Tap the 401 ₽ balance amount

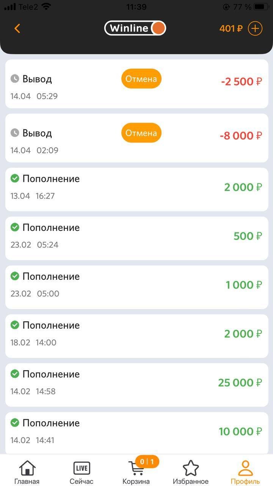coord(231,28)
